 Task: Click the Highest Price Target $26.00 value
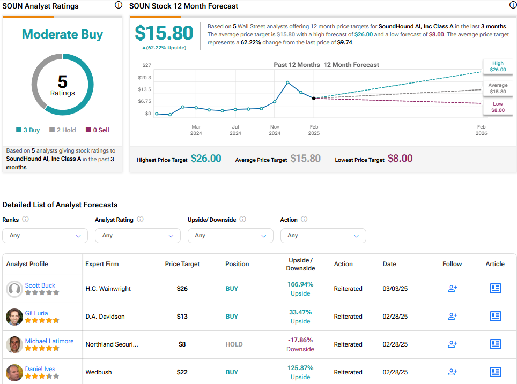[206, 159]
